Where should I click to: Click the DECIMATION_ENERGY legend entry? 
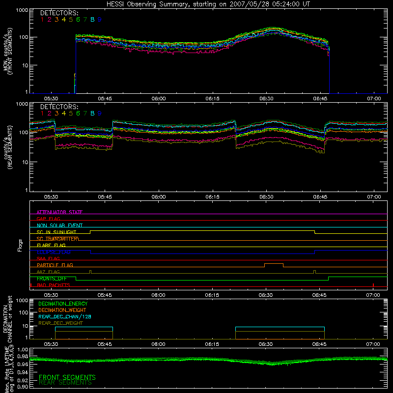click(x=63, y=304)
